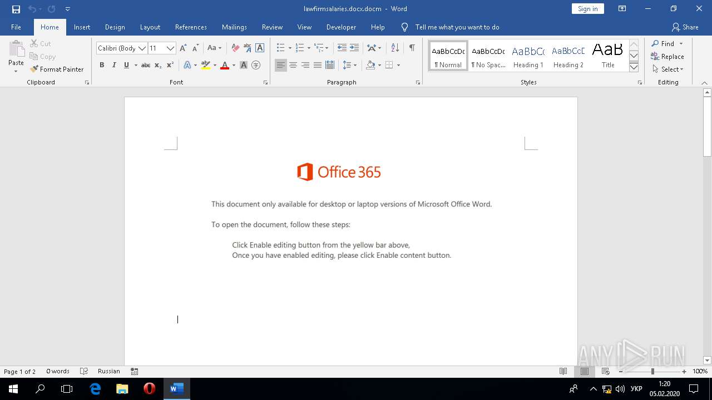Viewport: 712px width, 400px height.
Task: Open Opera browser from taskbar
Action: point(149,389)
